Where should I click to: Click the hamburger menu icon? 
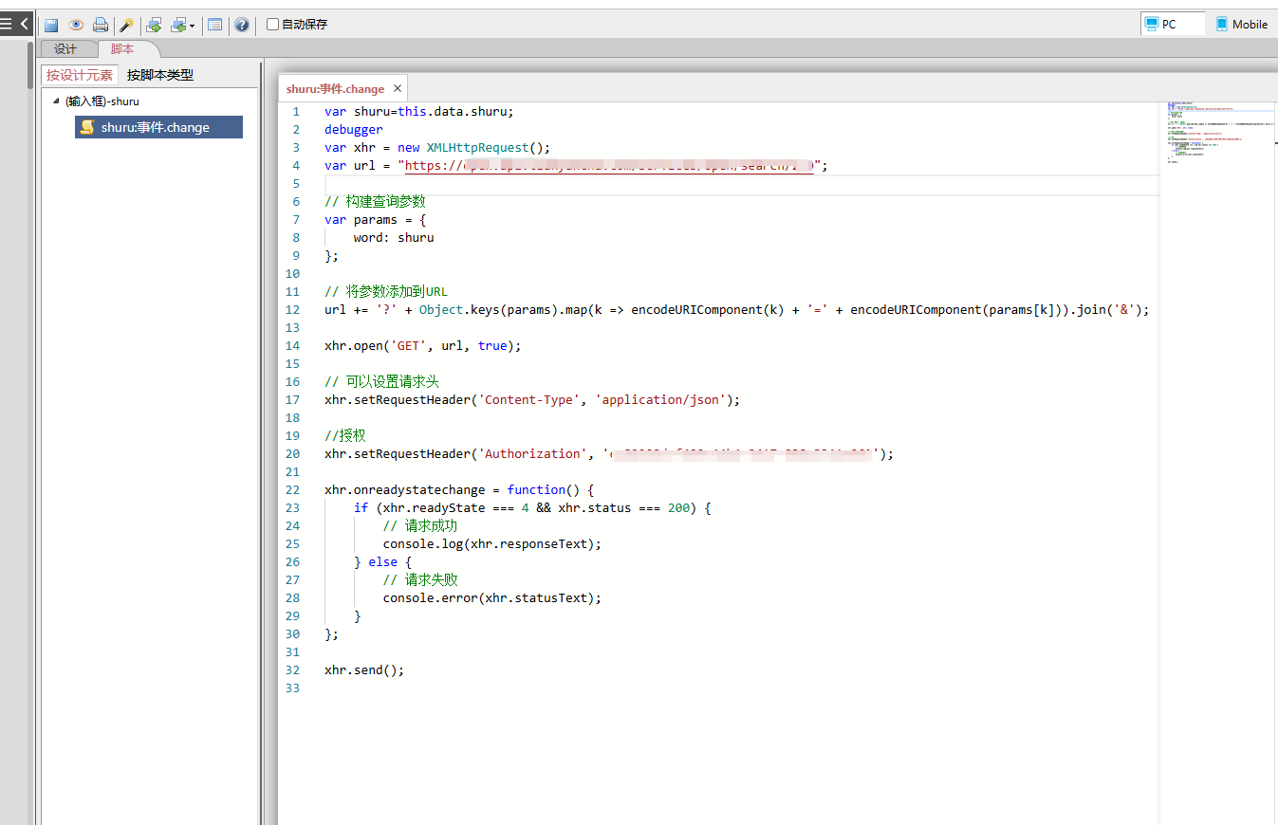click(x=8, y=24)
